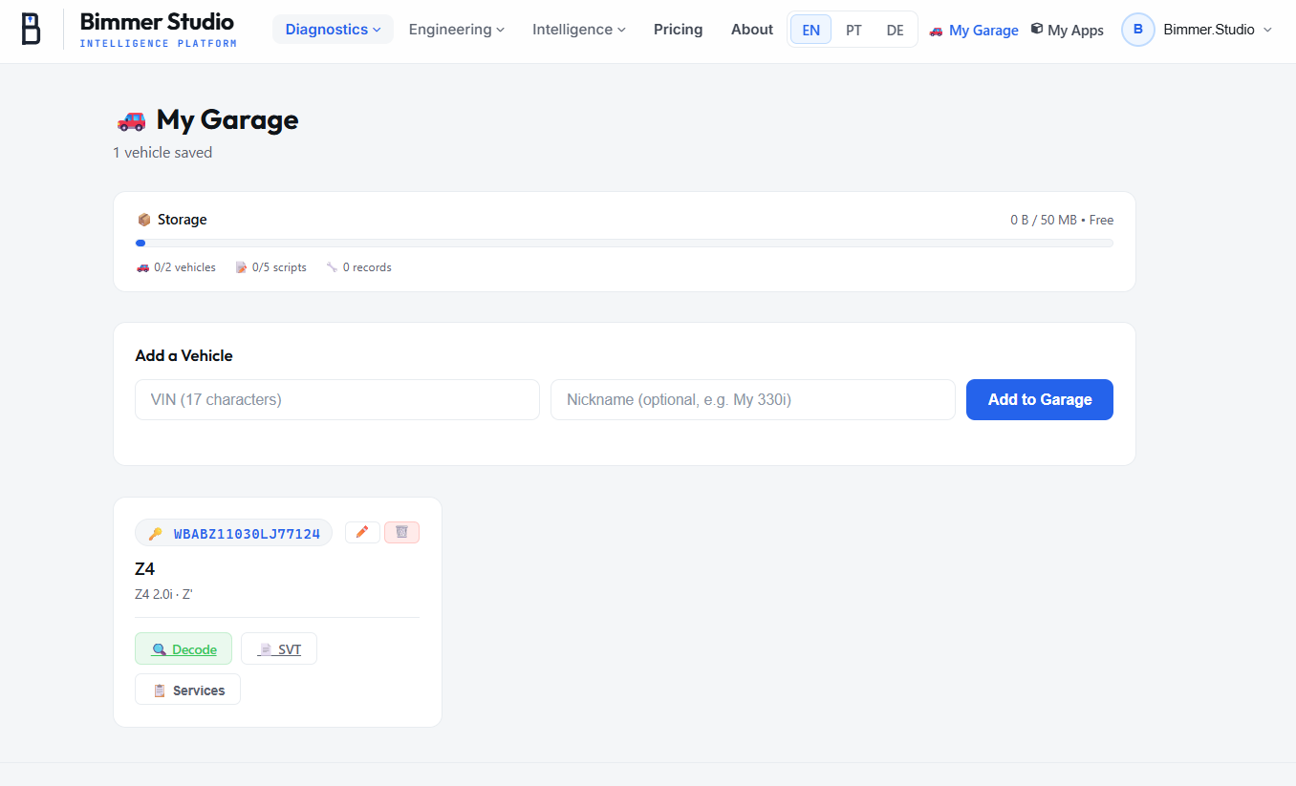
Task: Click the VIN WBABZ11030LJ77124 badge
Action: click(233, 533)
